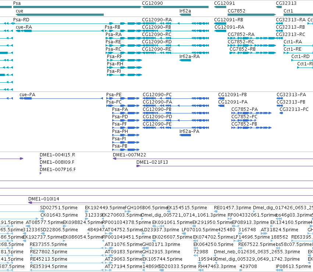The image size is (313, 272).
Task: Select the DME1-007P16.F clone label
Action: (x=57, y=170)
